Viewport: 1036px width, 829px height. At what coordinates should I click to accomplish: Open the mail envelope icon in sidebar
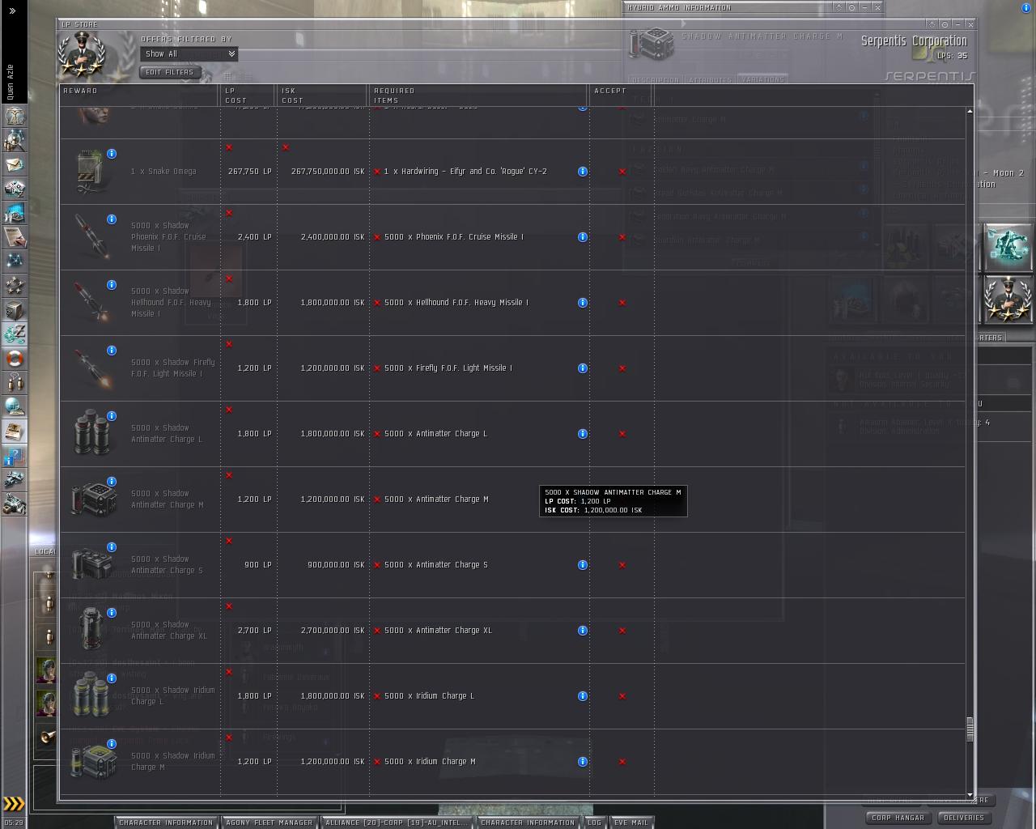[14, 164]
